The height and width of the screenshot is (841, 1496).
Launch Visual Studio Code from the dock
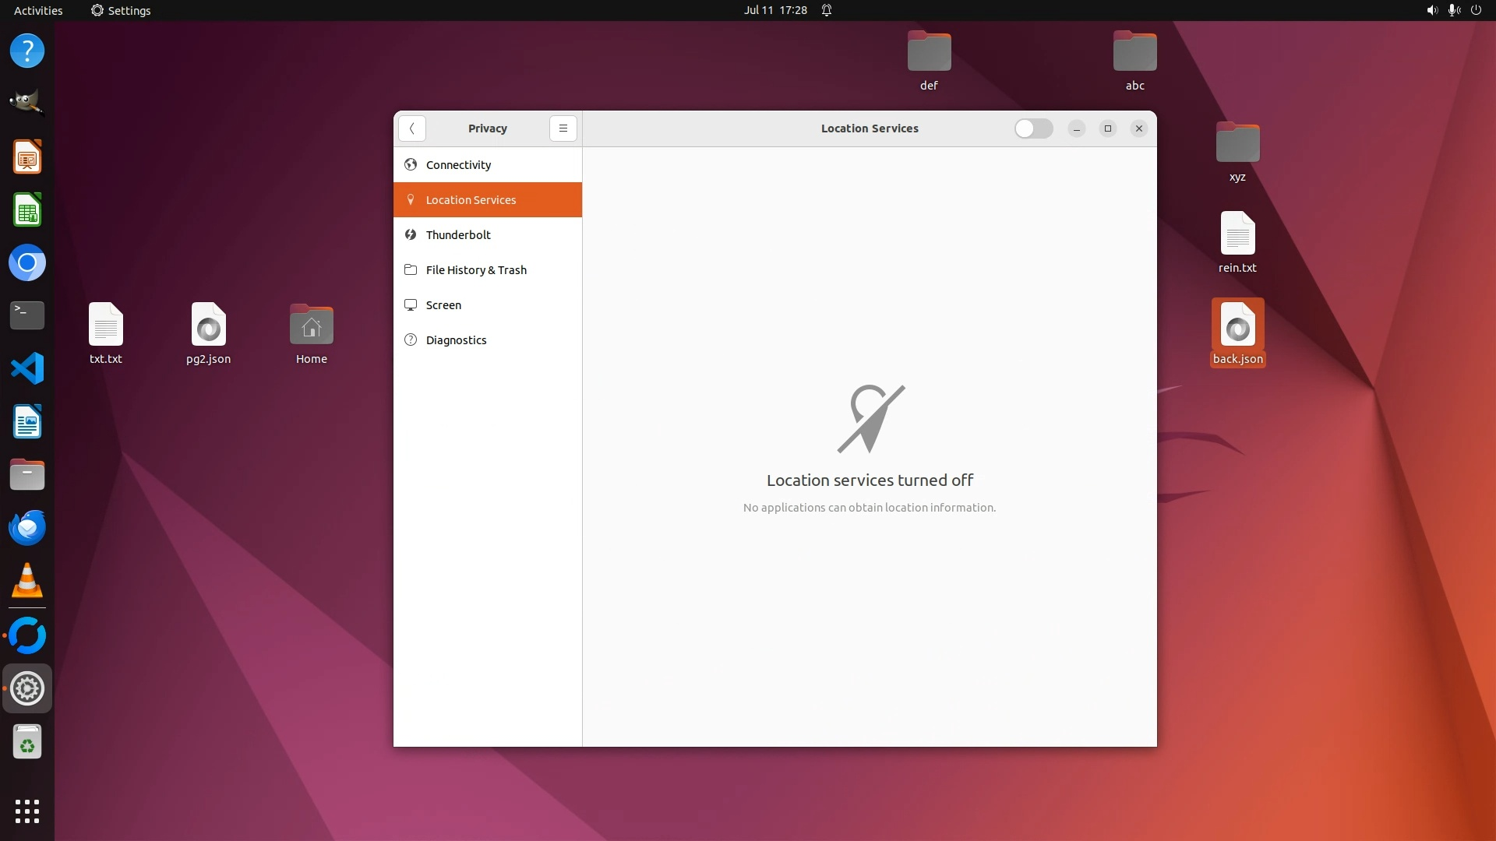pos(27,368)
